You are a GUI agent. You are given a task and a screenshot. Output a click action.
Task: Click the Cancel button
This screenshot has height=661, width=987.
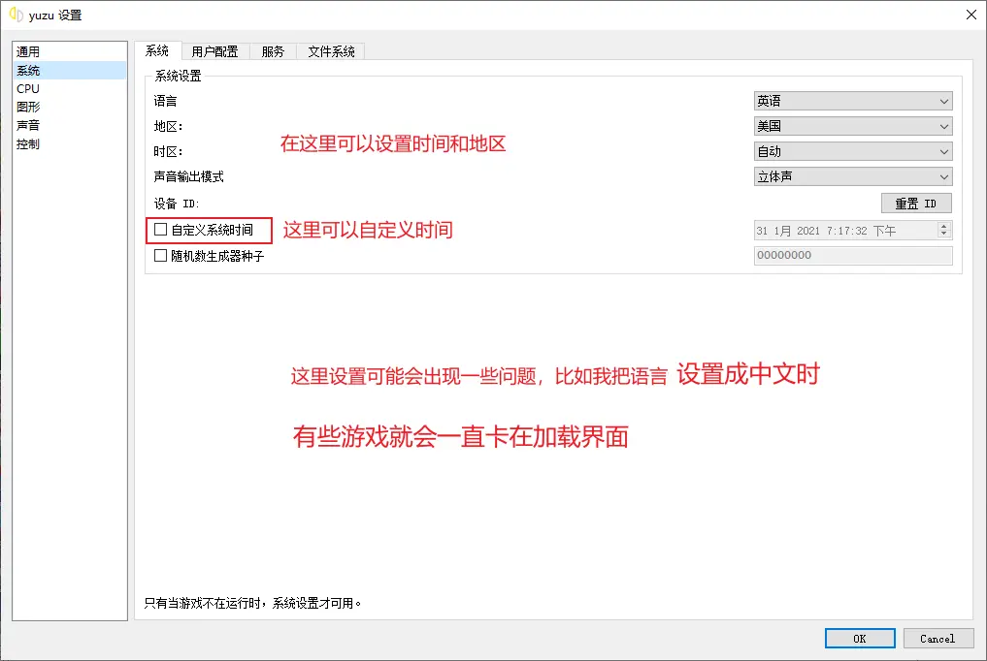(938, 638)
